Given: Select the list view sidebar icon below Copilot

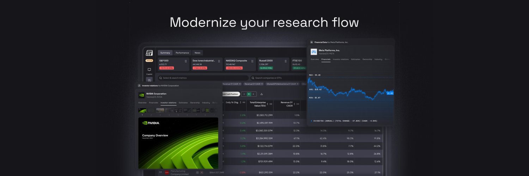Looking at the screenshot, I should tap(149, 80).
